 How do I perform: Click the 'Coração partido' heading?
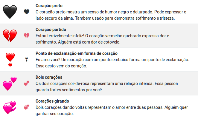pos(51,30)
